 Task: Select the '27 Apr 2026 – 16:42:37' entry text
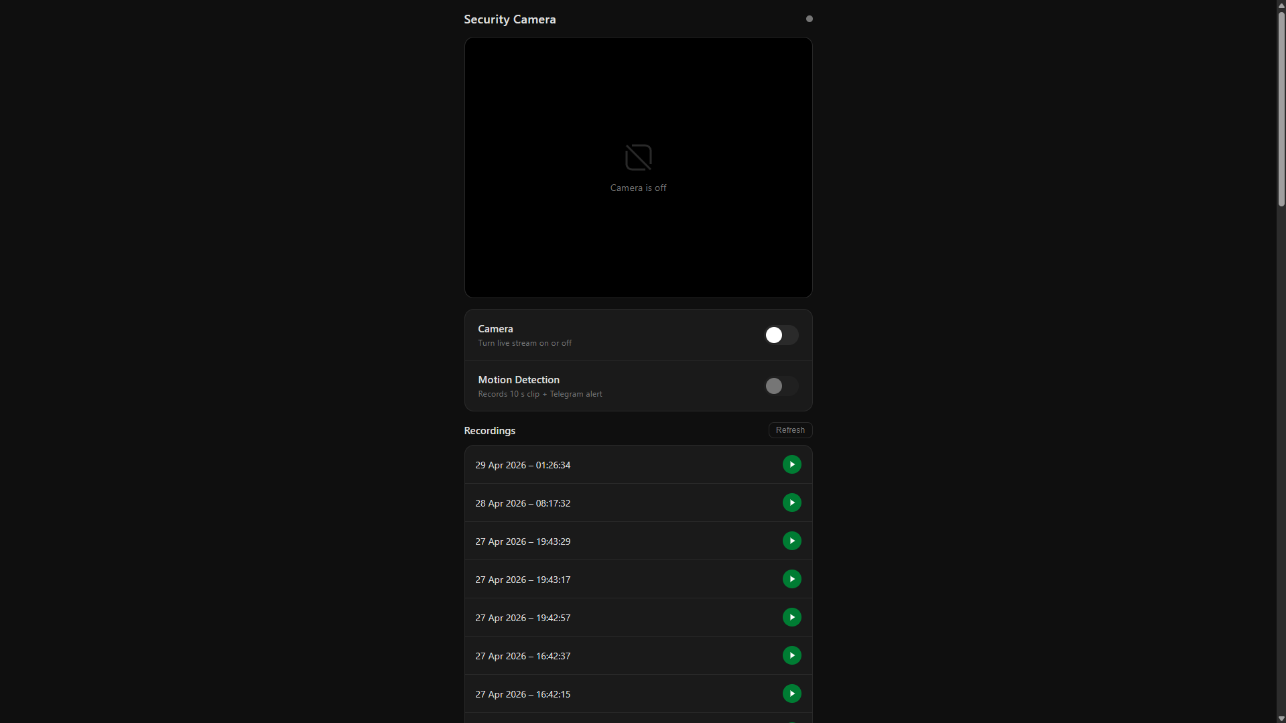[523, 656]
